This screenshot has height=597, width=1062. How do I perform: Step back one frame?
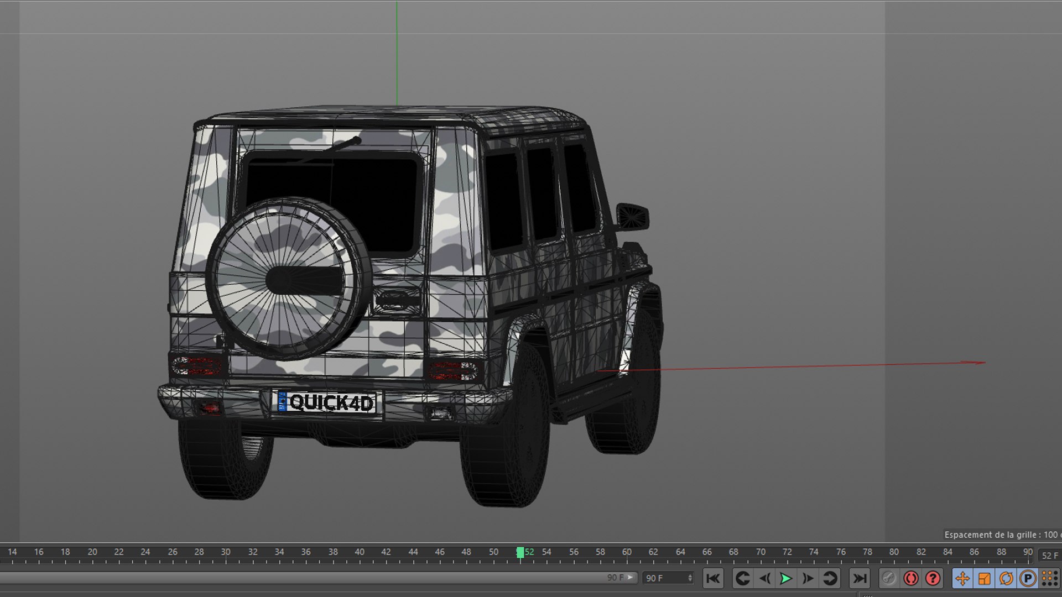765,578
